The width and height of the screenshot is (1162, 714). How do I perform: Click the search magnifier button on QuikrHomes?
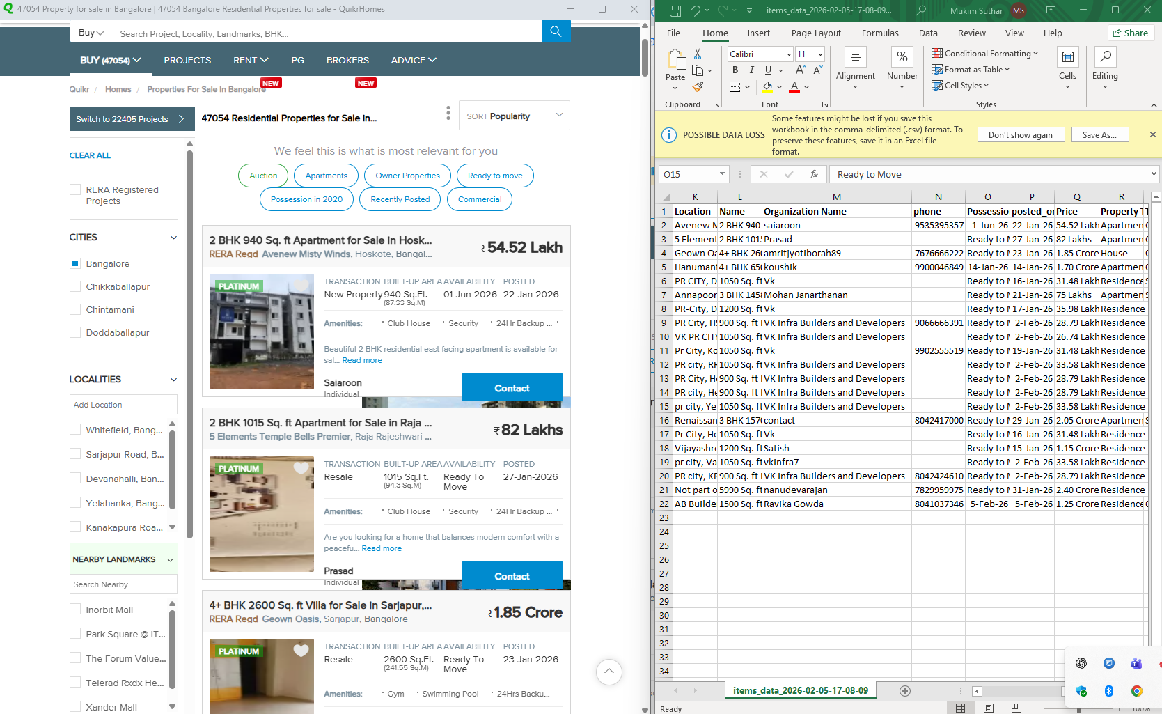tap(556, 31)
